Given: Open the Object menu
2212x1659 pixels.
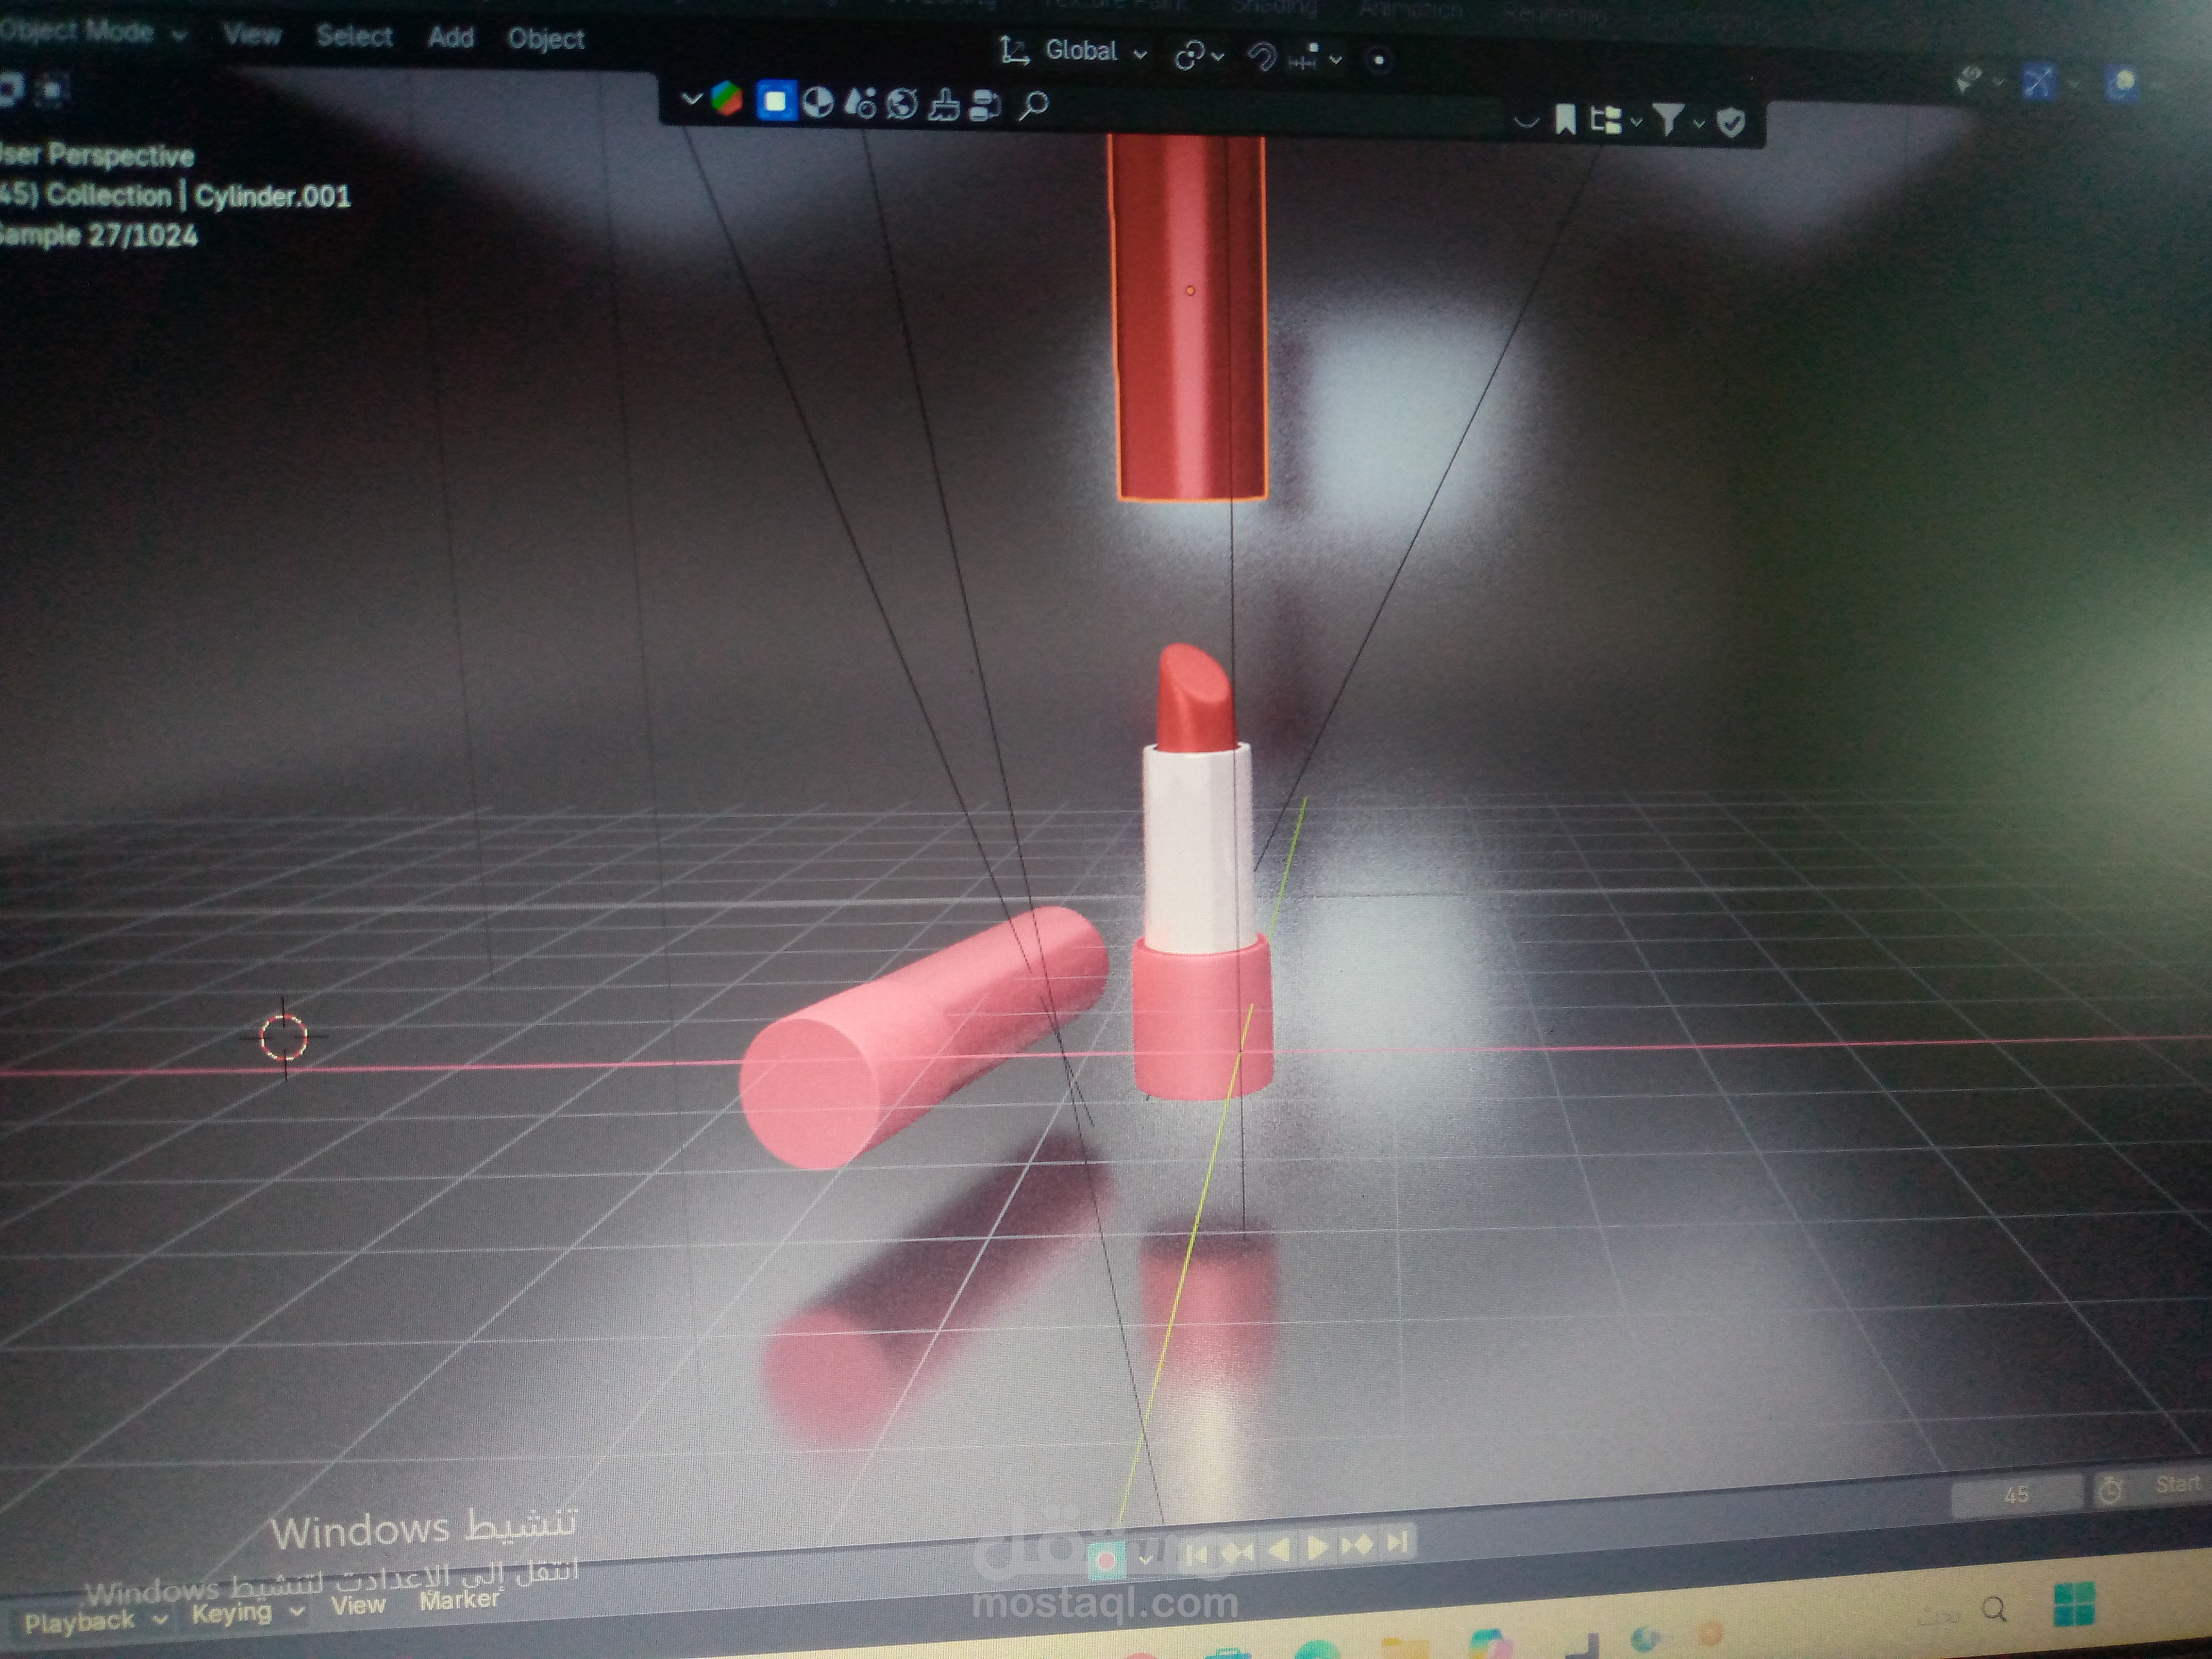Looking at the screenshot, I should [545, 39].
